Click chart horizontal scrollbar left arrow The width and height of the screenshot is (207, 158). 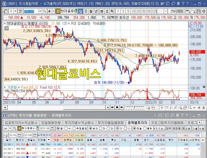click(x=5, y=107)
